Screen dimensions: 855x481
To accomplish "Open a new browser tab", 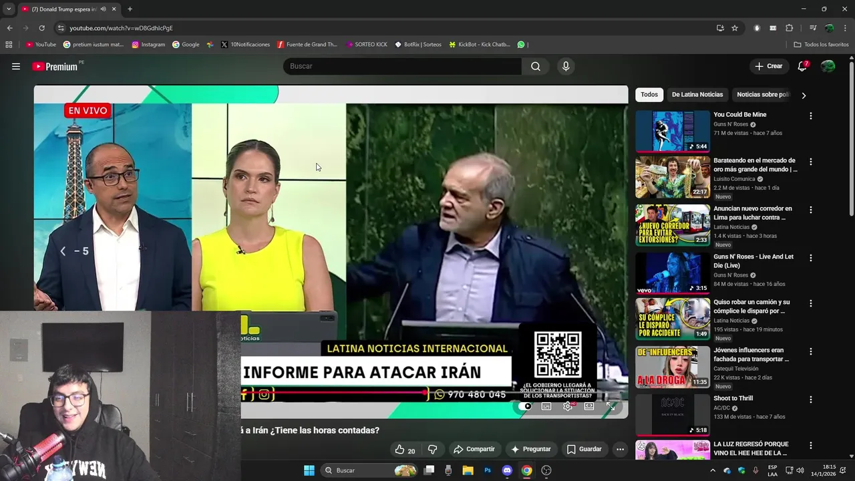I will pos(130,9).
